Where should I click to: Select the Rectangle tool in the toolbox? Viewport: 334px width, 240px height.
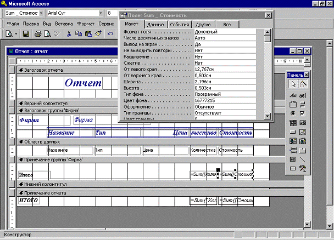(293, 168)
